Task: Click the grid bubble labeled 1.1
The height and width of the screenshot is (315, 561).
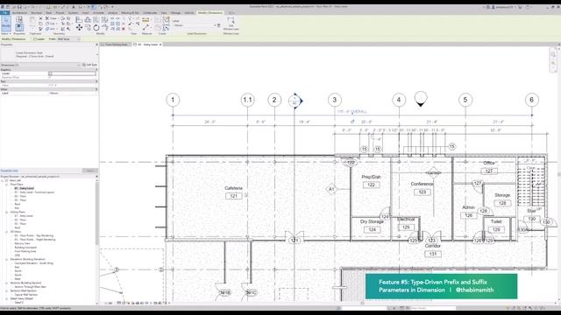Action: point(247,100)
